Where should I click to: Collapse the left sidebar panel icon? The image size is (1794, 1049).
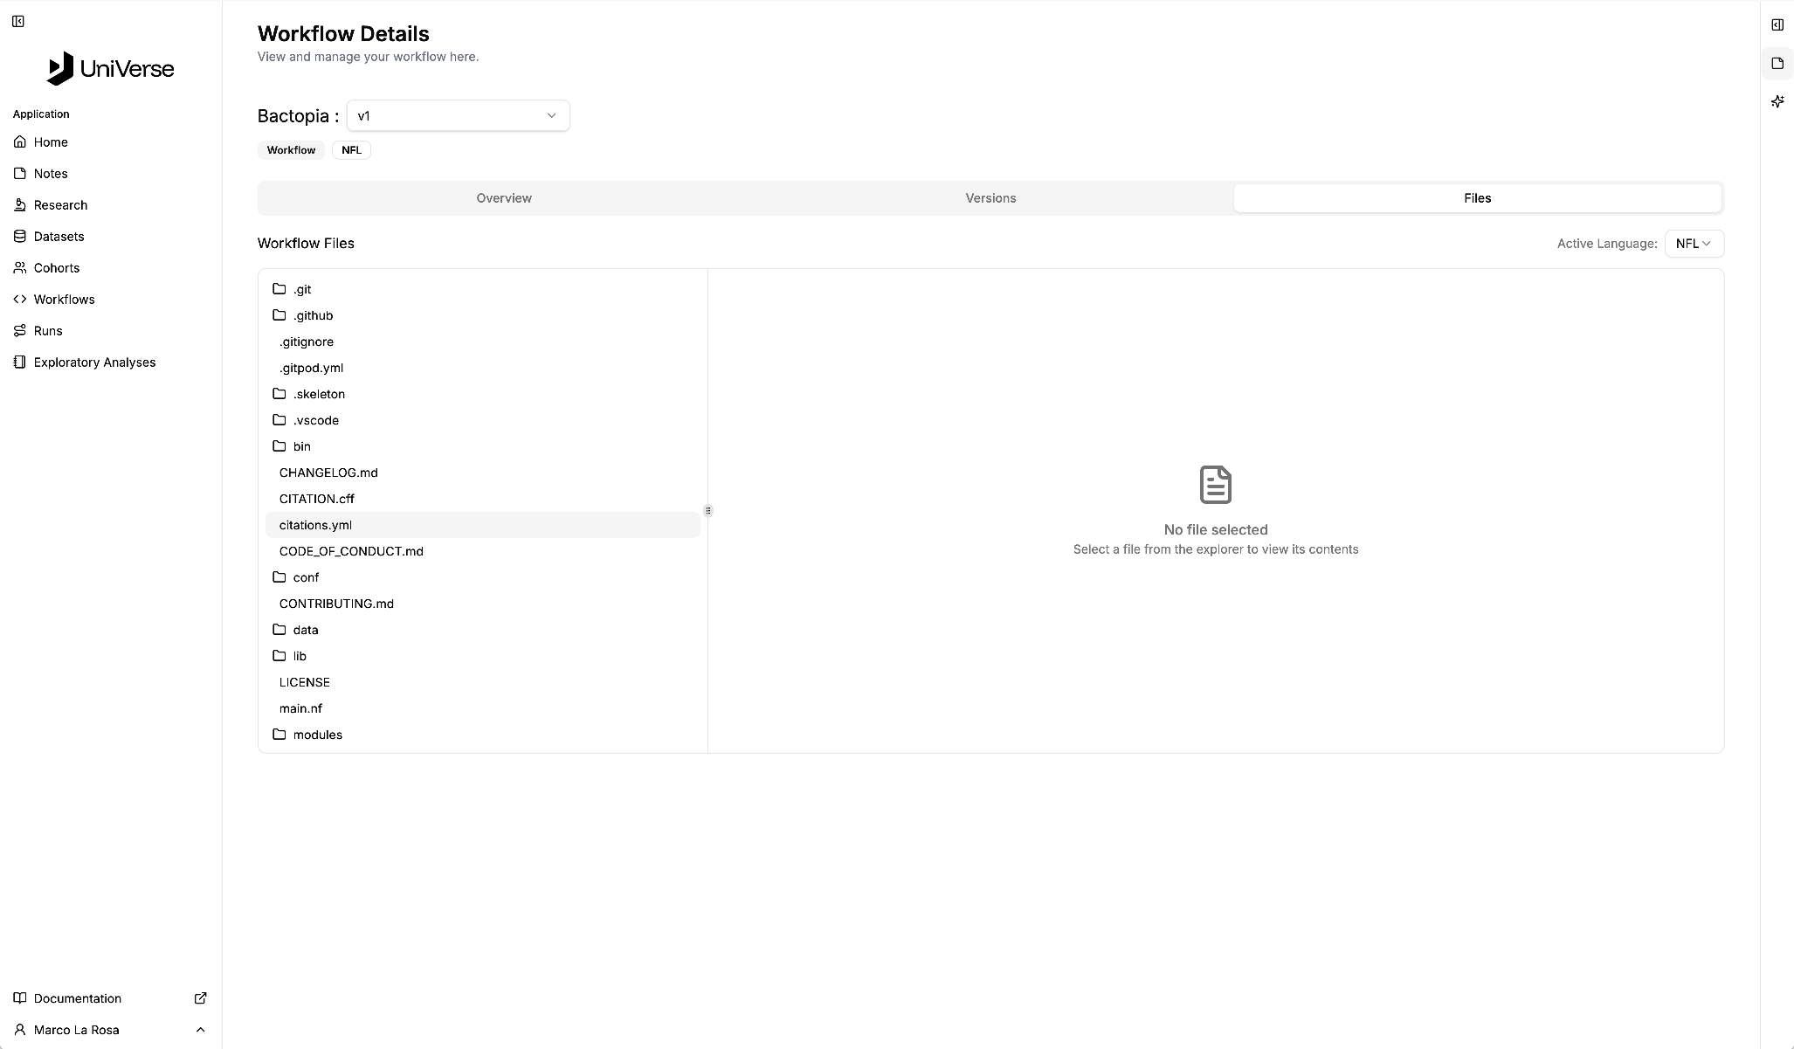pyautogui.click(x=18, y=21)
